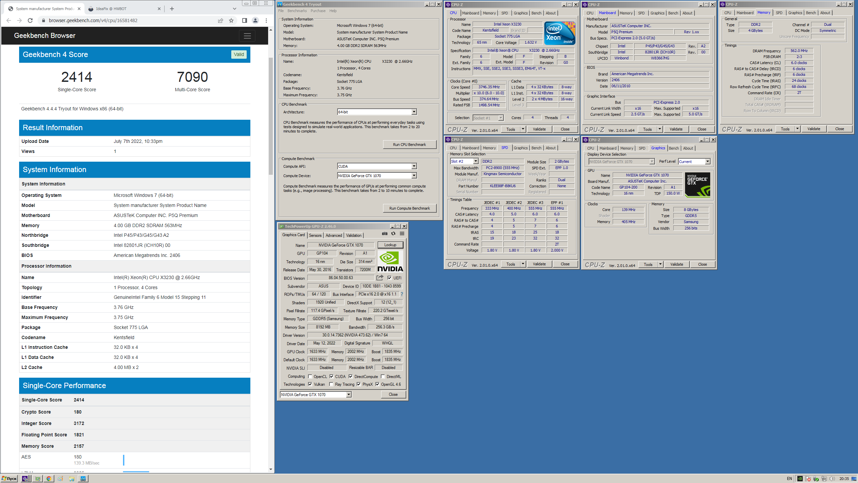Click the Geekbench scrollbar down arrow
The image size is (858, 483).
271,469
